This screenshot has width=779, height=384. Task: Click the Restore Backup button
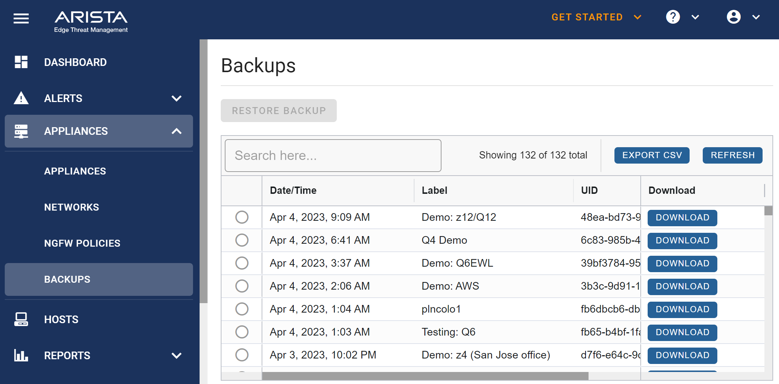(279, 111)
